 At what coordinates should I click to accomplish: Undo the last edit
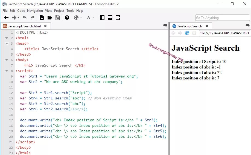click(25, 18)
